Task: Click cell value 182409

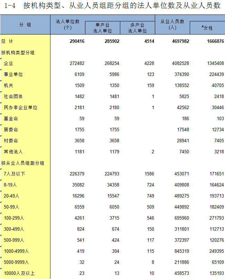Action: [216, 207]
